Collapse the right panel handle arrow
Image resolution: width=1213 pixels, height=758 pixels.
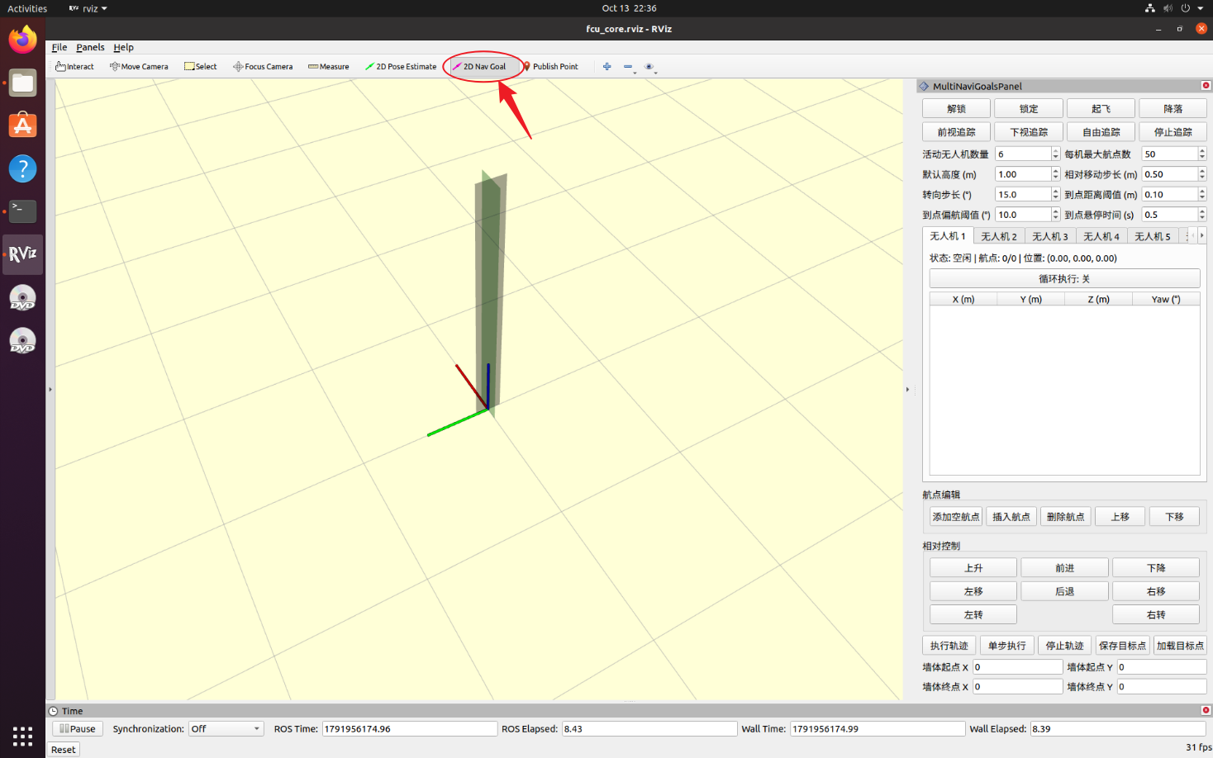tap(907, 389)
